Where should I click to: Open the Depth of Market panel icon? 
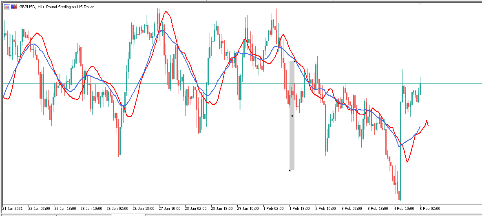point(7,7)
